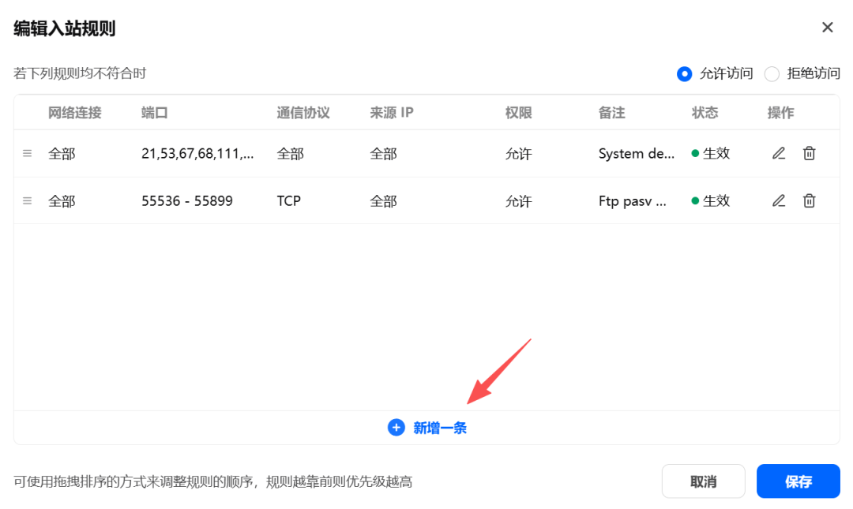Save the inbound rules with 保存

pos(798,481)
